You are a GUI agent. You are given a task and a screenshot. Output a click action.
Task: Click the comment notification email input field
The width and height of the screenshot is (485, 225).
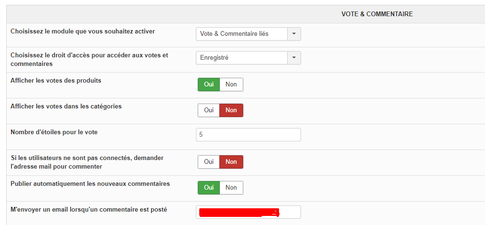pos(248,212)
